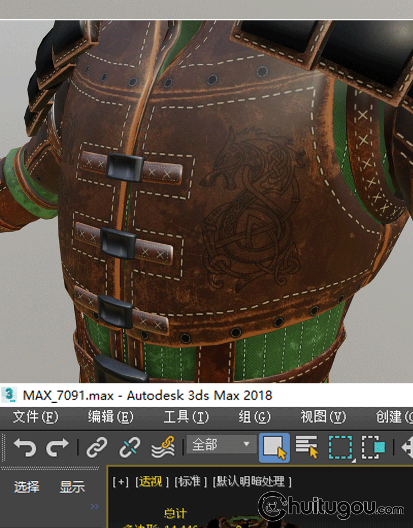Click the Undo arrow icon
The width and height of the screenshot is (413, 528).
pyautogui.click(x=25, y=447)
